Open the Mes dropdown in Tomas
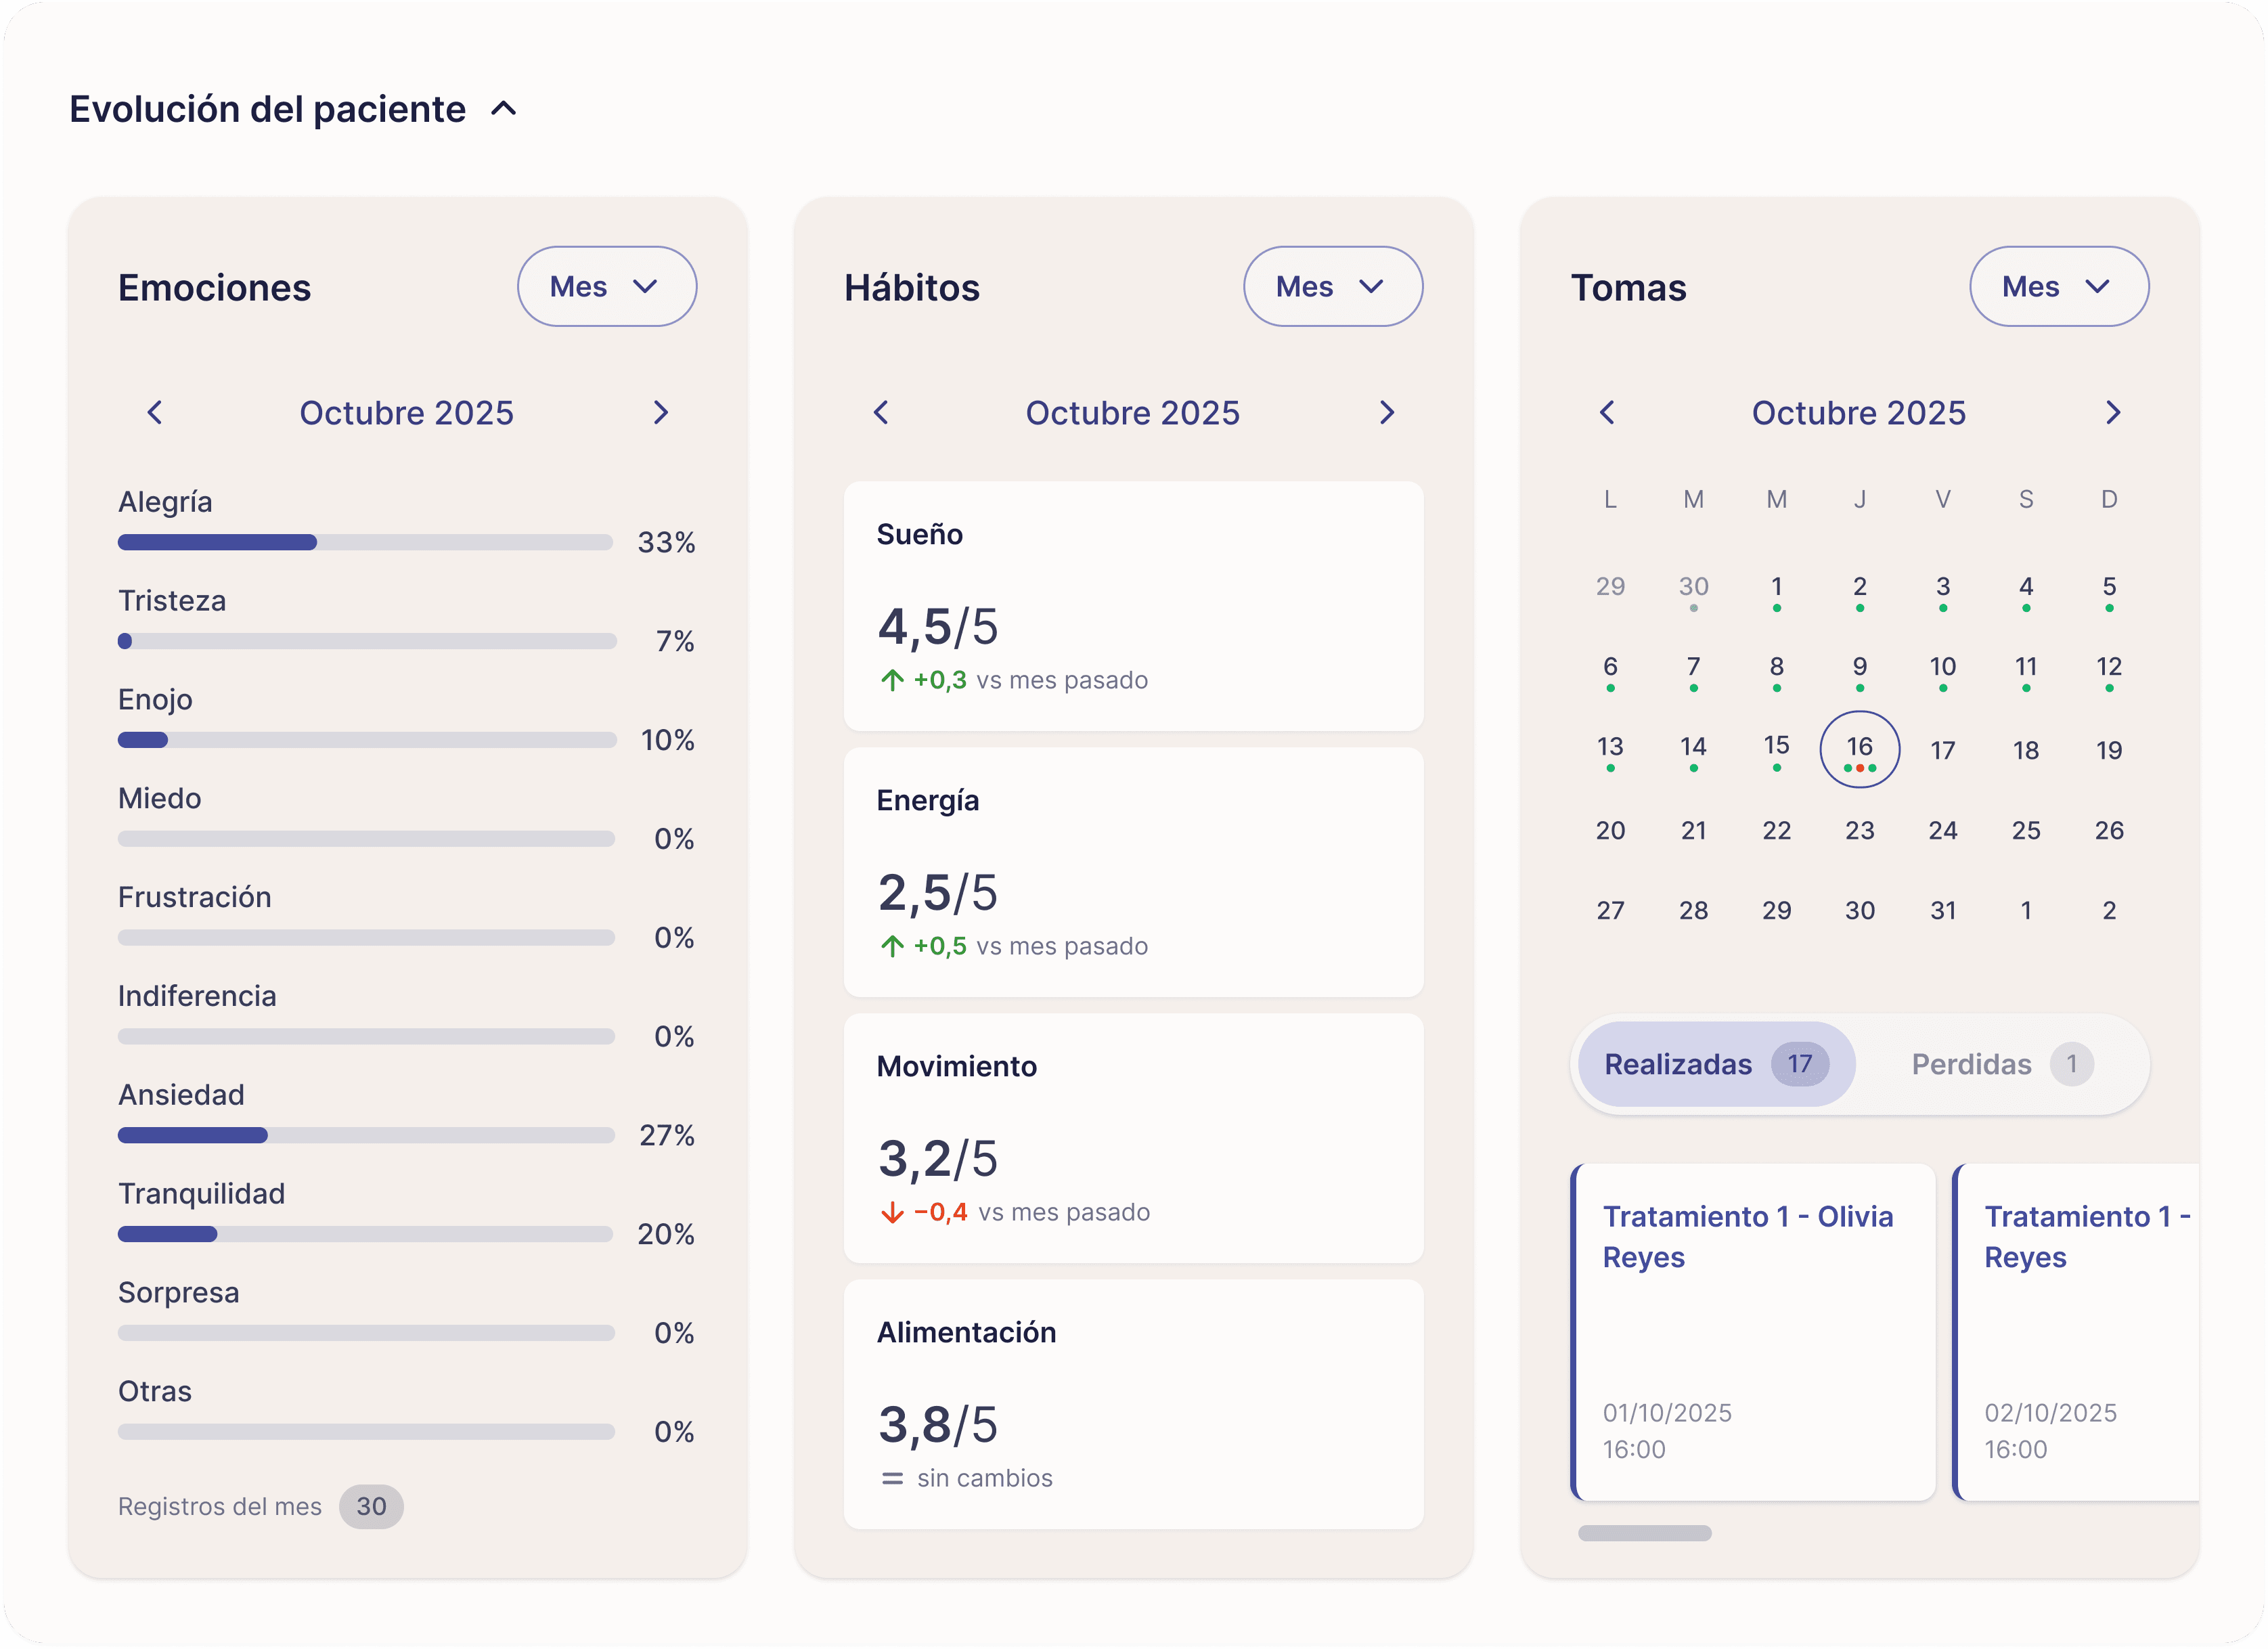This screenshot has height=1649, width=2268. click(2058, 287)
